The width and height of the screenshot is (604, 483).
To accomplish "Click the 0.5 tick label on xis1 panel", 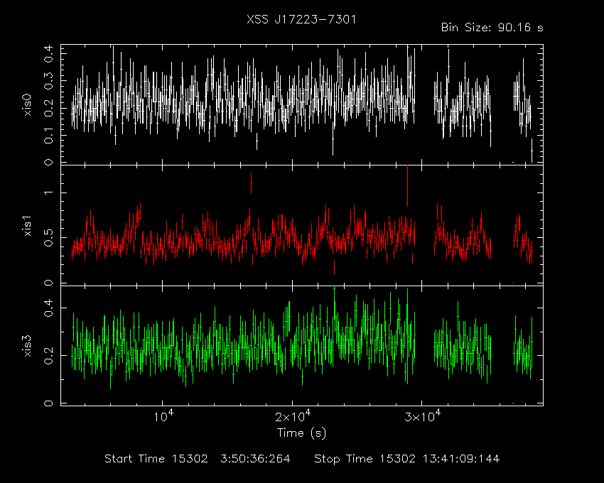I will tap(48, 238).
